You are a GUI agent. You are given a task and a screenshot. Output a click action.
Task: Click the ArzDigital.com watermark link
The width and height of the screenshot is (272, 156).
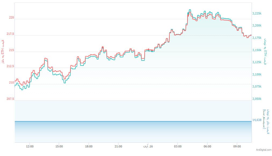[264, 150]
